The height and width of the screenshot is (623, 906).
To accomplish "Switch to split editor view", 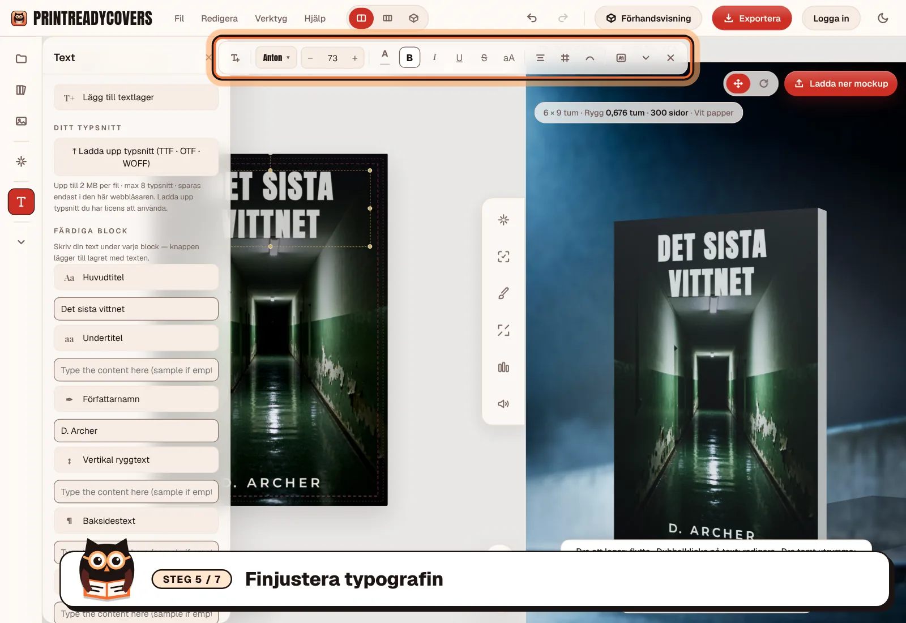I will [361, 18].
